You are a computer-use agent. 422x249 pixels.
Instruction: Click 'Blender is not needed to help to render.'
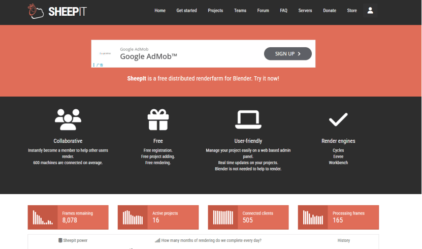tap(248, 169)
